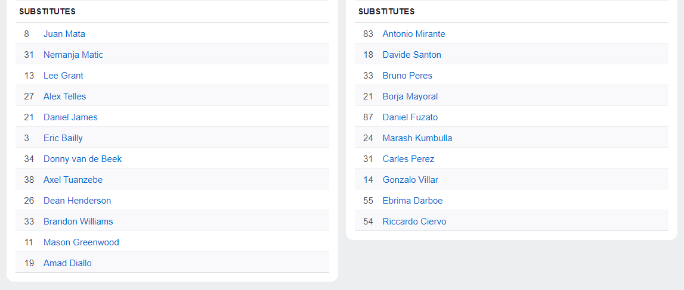
Task: View Bruno Peres player profile
Action: tap(407, 76)
